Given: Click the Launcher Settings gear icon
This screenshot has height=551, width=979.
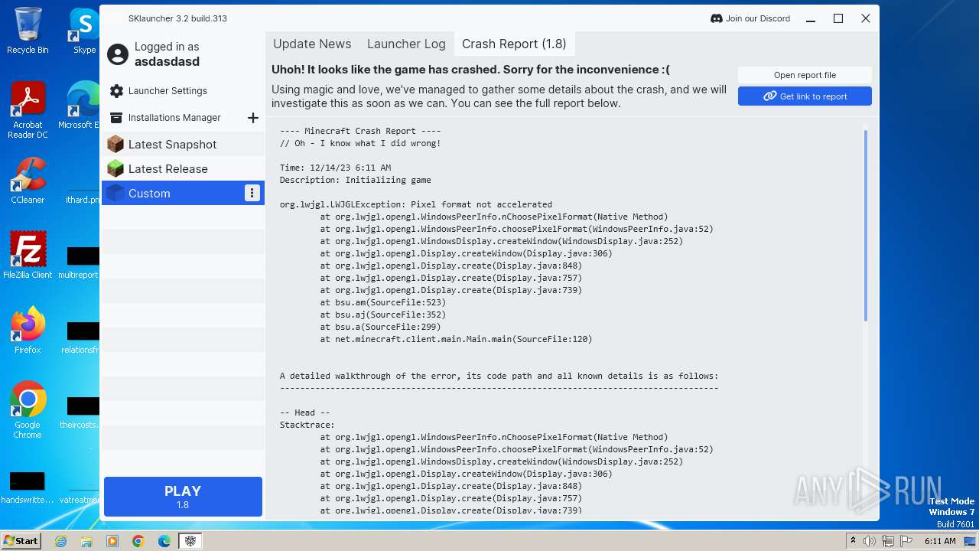Looking at the screenshot, I should point(116,91).
